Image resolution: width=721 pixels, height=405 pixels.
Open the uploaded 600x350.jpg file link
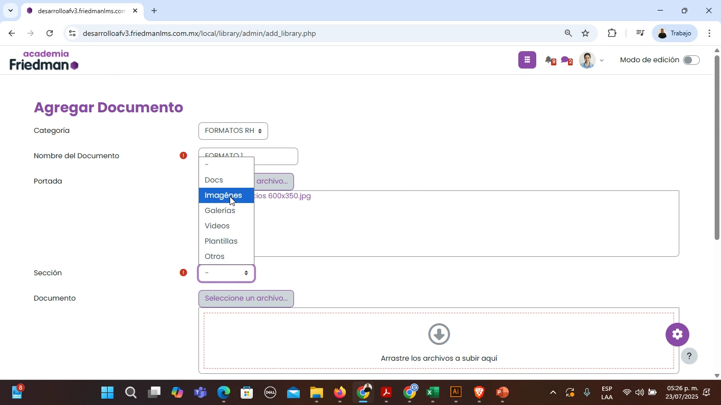282,196
